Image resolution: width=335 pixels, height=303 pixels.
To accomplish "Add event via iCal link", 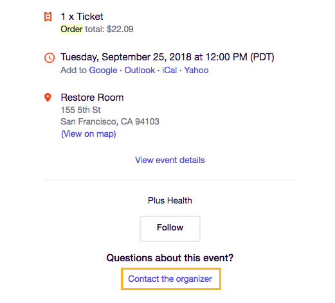I will click(x=169, y=70).
